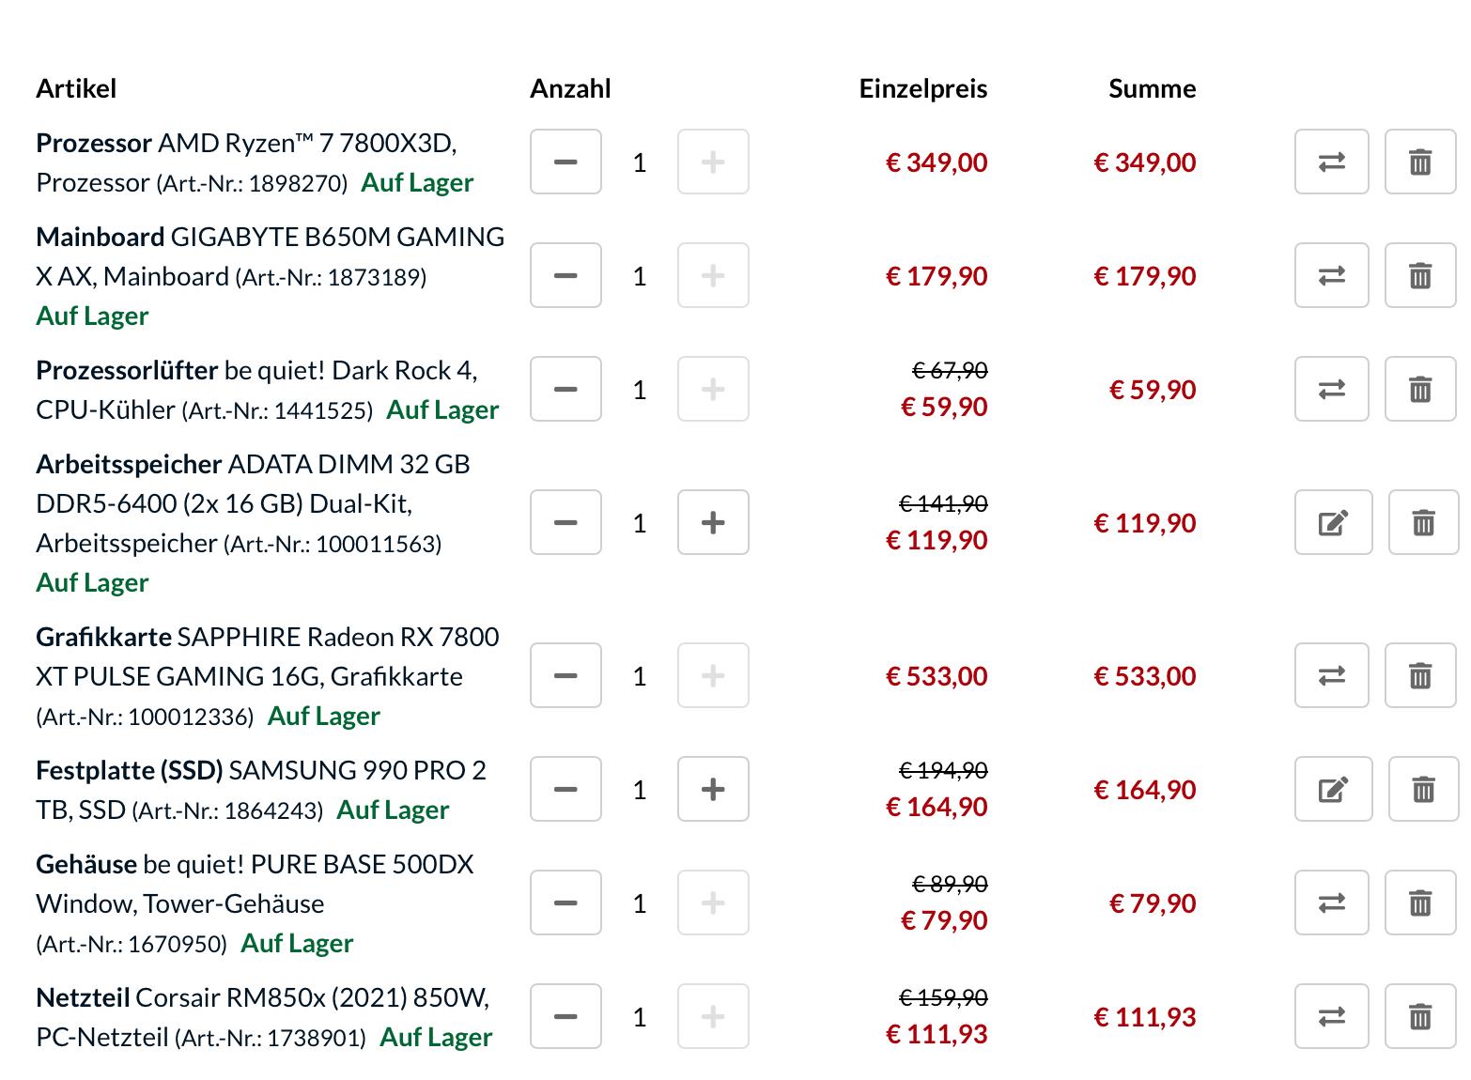Delete the Corsair RM850x power supply
This screenshot has width=1471, height=1080.
point(1420,1017)
